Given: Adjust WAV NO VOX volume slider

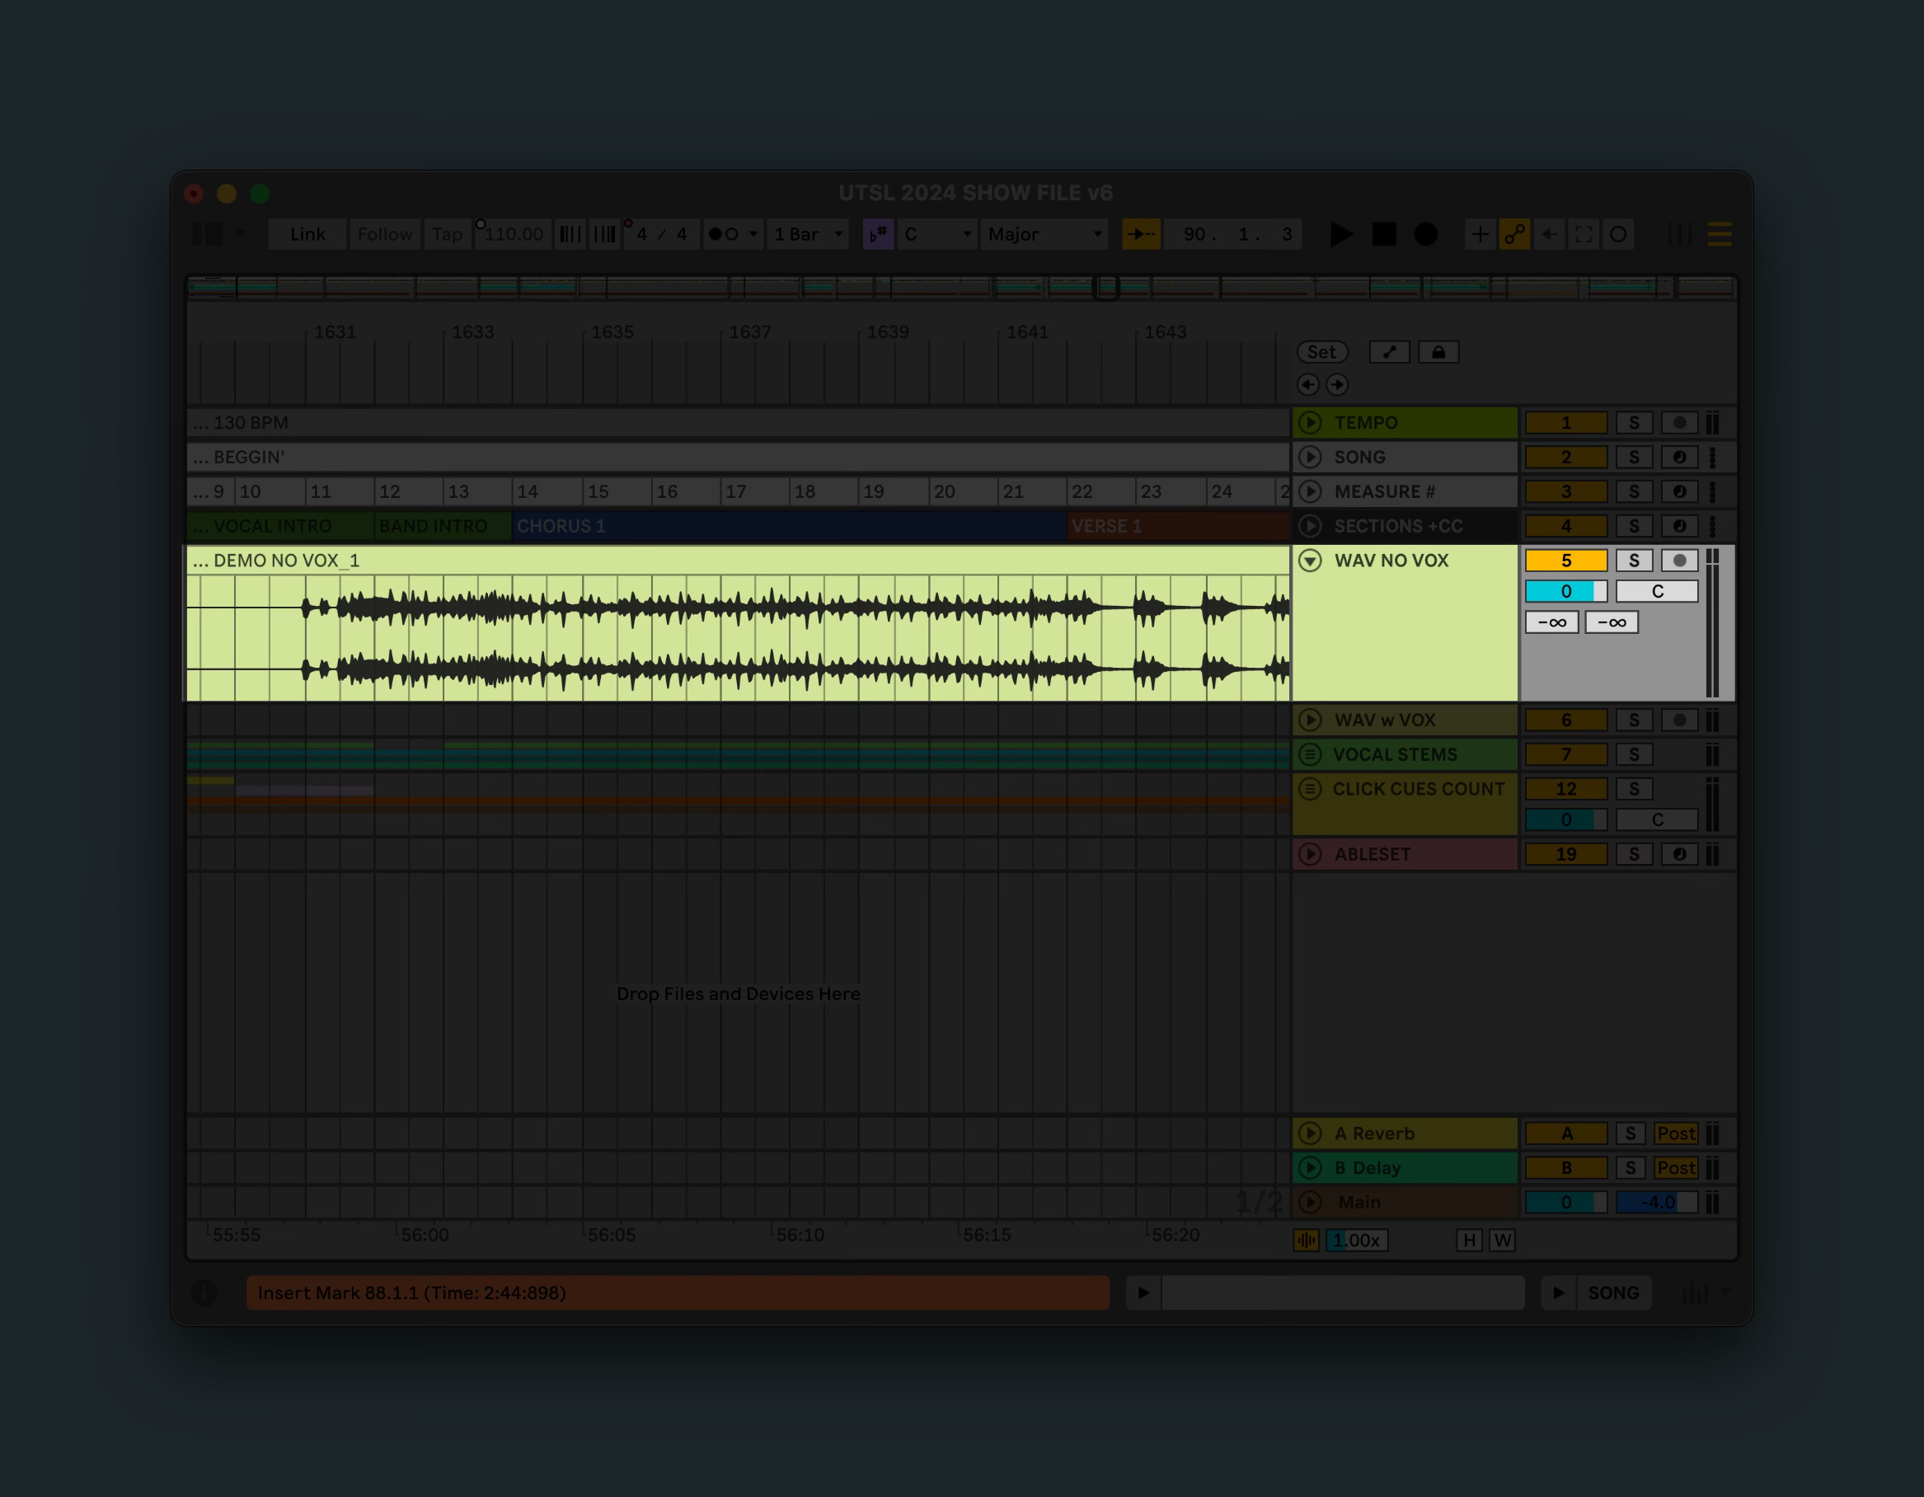Looking at the screenshot, I should coord(1566,591).
